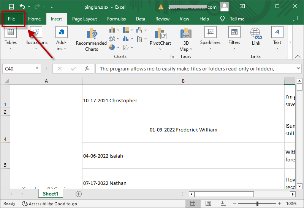The height and width of the screenshot is (208, 304).
Task: Show more ribbon commands arrow
Action: tap(290, 42)
